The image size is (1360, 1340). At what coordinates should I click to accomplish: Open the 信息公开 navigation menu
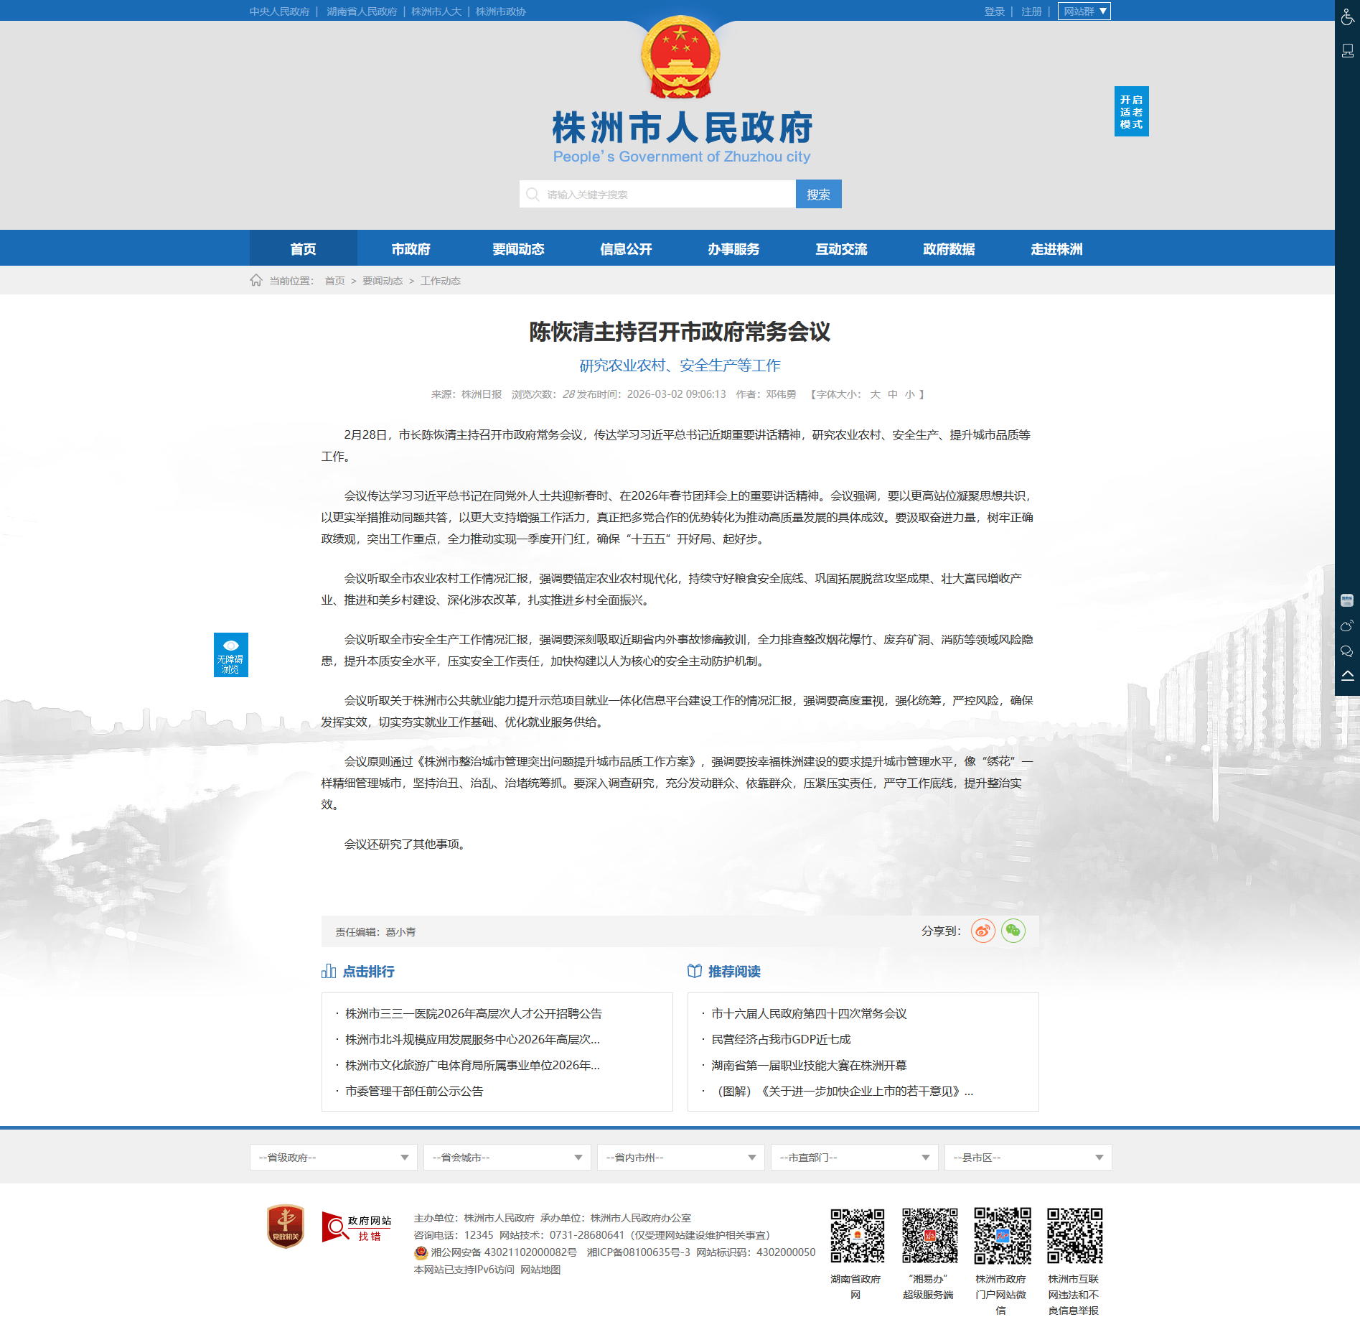pyautogui.click(x=626, y=248)
